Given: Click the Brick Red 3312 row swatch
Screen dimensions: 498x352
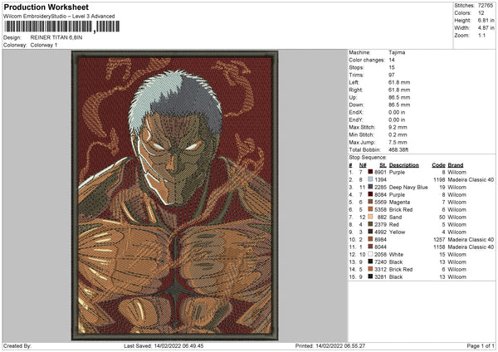Looking at the screenshot, I should pyautogui.click(x=370, y=269).
